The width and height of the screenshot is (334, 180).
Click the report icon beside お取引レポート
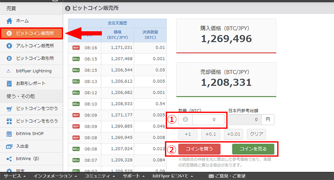click(x=9, y=83)
